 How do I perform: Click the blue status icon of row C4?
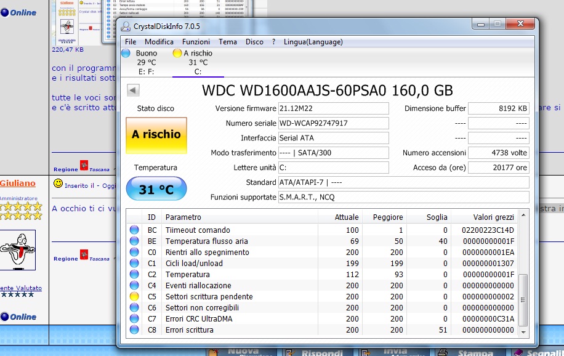[134, 285]
